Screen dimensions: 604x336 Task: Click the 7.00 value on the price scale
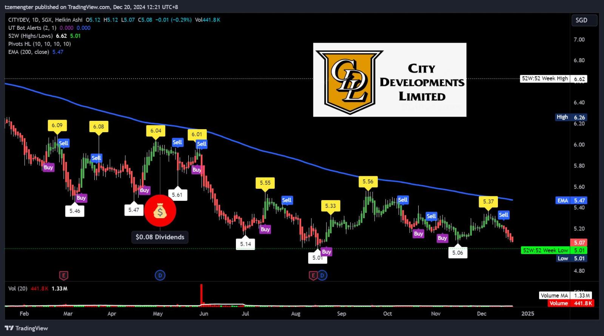pyautogui.click(x=579, y=40)
